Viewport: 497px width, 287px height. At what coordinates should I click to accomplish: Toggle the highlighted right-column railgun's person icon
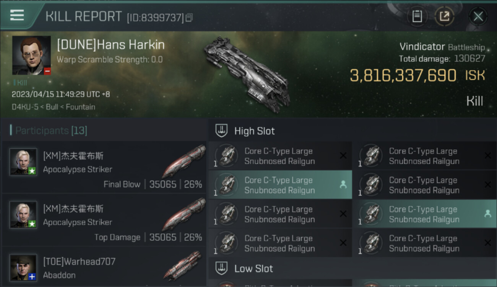click(x=487, y=214)
